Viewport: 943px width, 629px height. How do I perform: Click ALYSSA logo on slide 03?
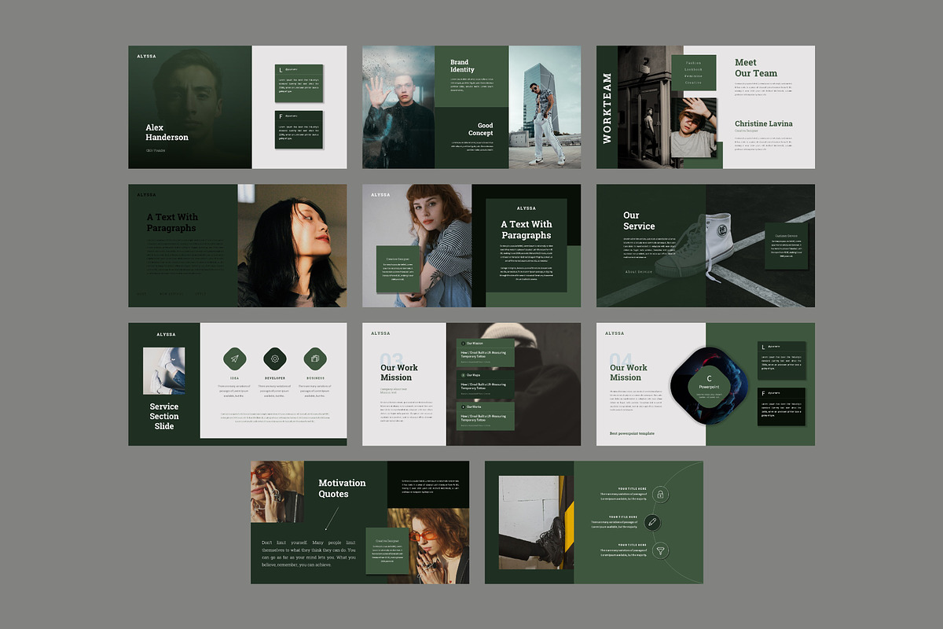(x=380, y=333)
